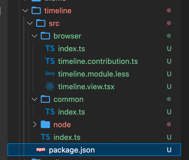Collapse the src folder chevron
The image size is (189, 160).
(30, 23)
